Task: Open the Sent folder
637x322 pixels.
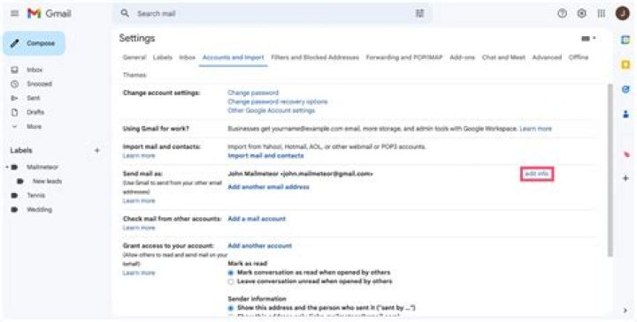Action: point(34,98)
